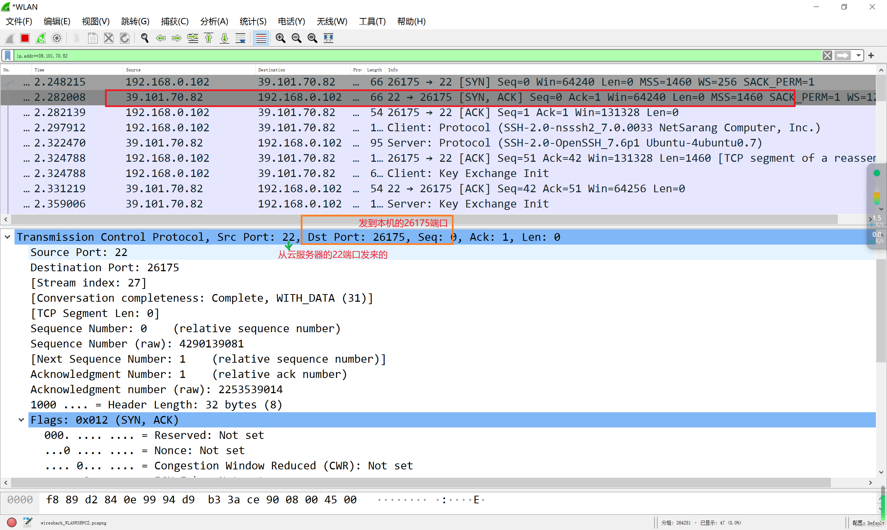Toggle auto scroll during live capture

click(x=240, y=38)
